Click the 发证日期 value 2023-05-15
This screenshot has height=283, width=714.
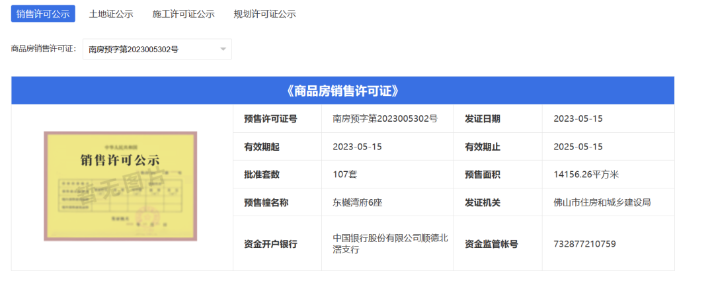pyautogui.click(x=578, y=119)
